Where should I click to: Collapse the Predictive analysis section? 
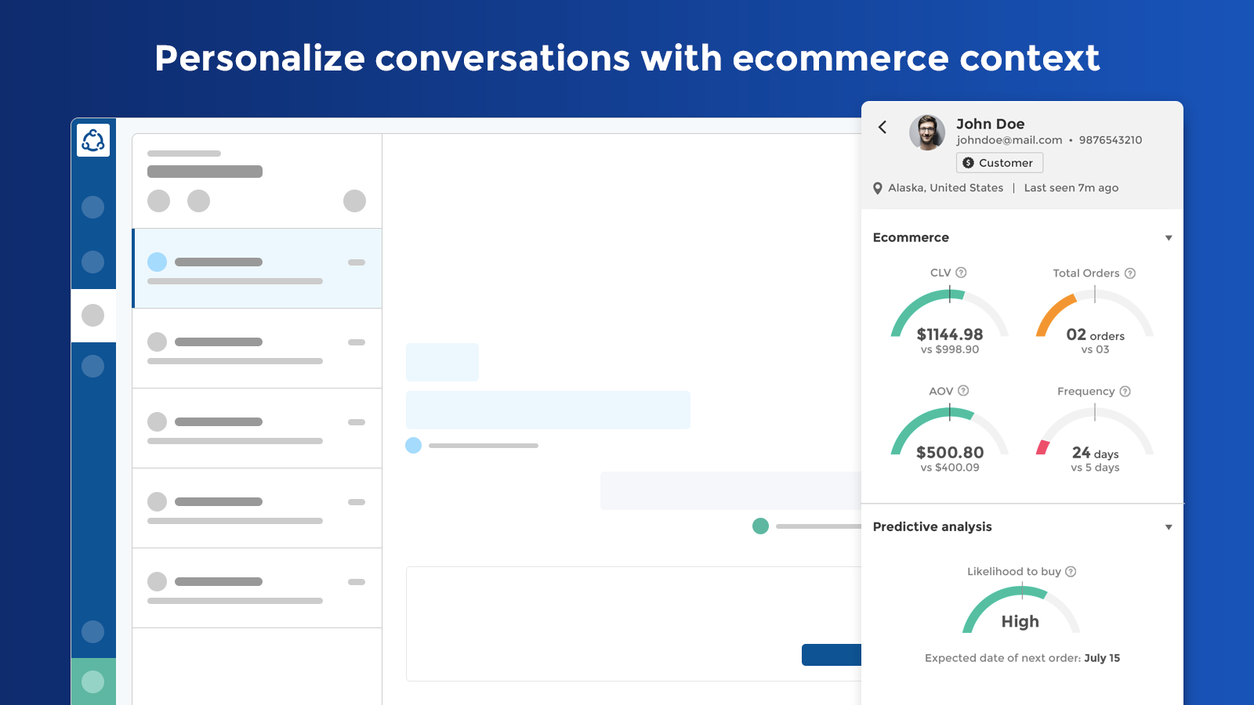[1169, 527]
